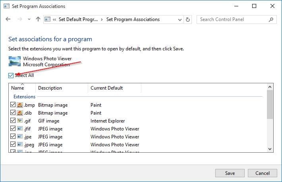The width and height of the screenshot is (282, 182).
Task: Sort by the Description column header
Action: 62,88
